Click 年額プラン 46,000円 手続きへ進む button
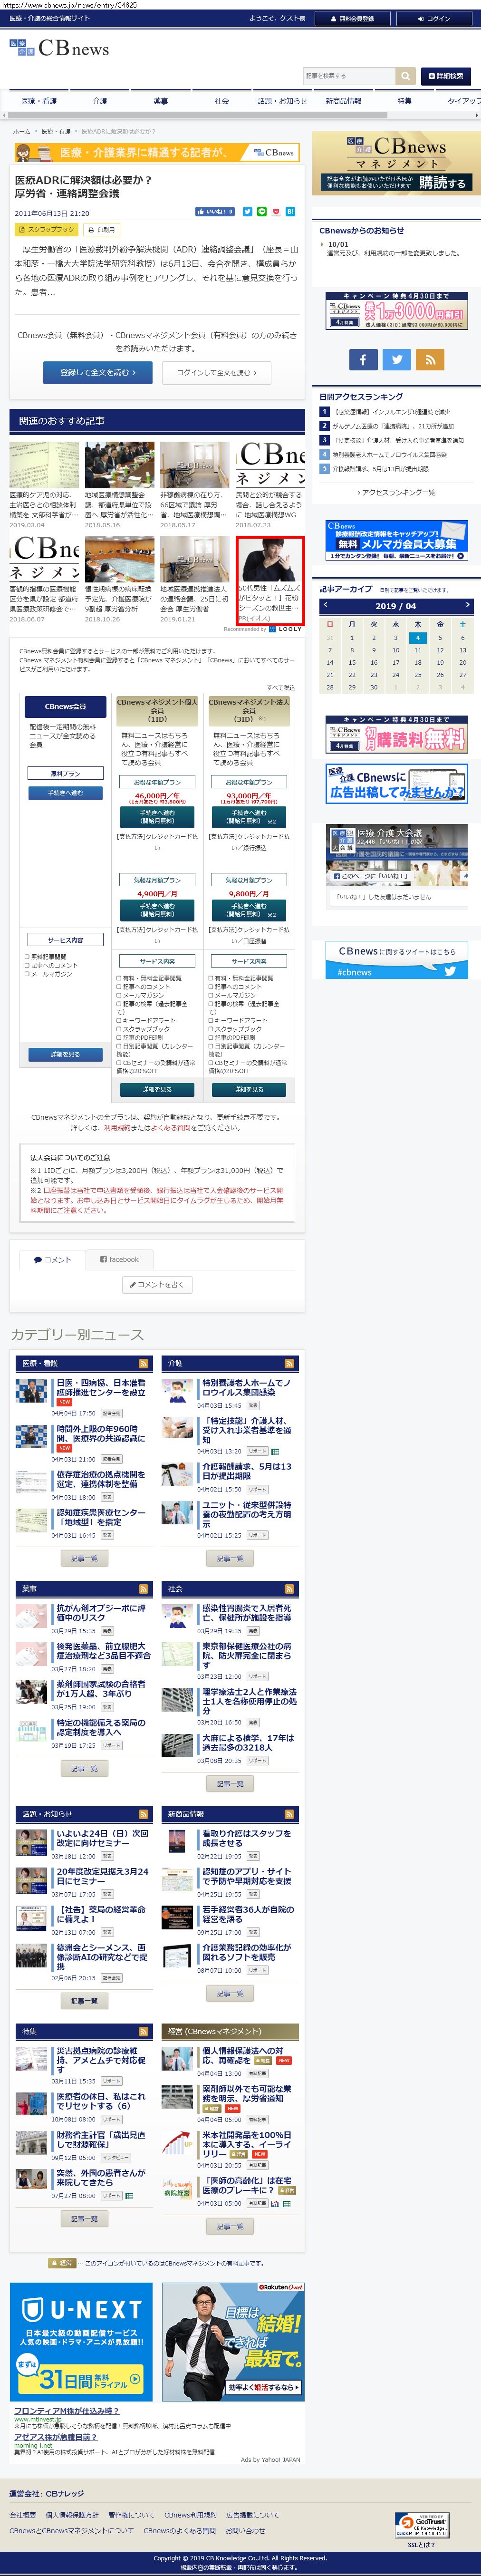 coord(157,817)
